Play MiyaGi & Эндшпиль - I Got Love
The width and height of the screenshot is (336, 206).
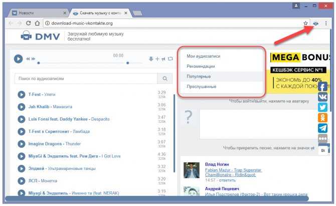[x=22, y=156]
